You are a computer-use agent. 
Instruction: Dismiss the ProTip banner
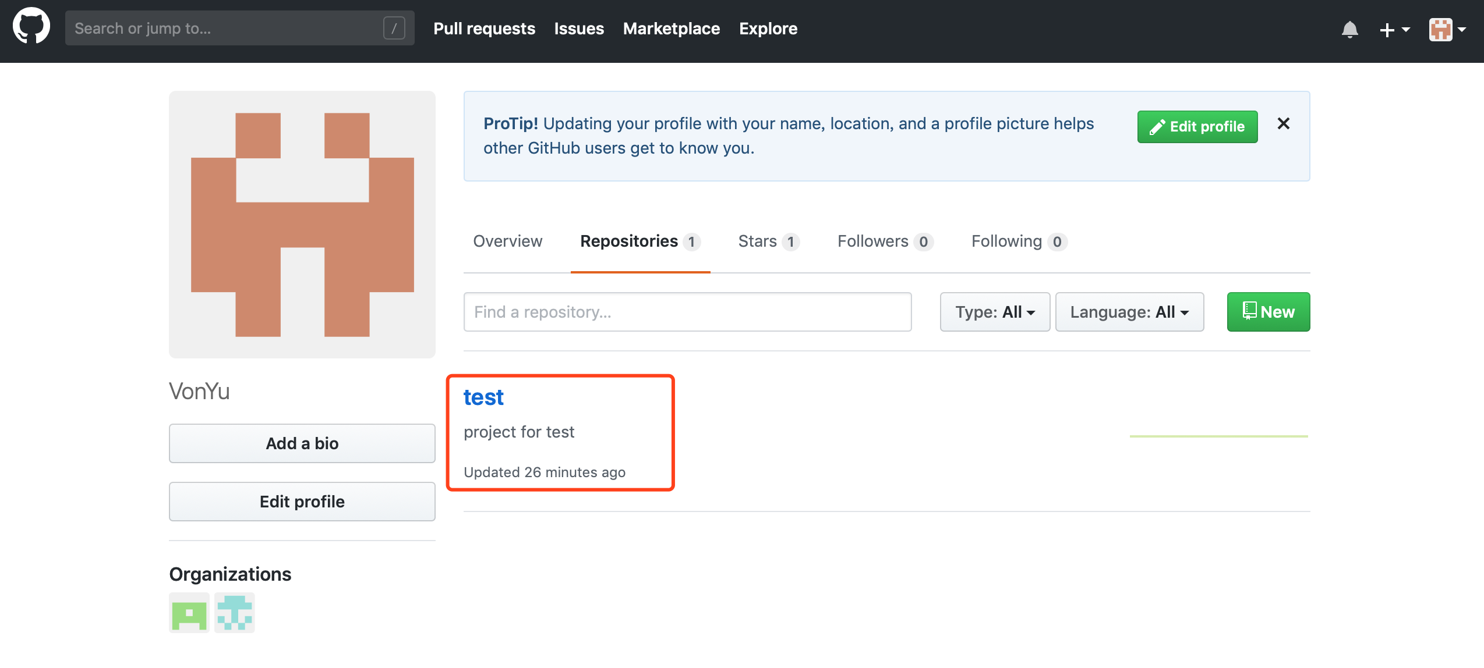1283,123
